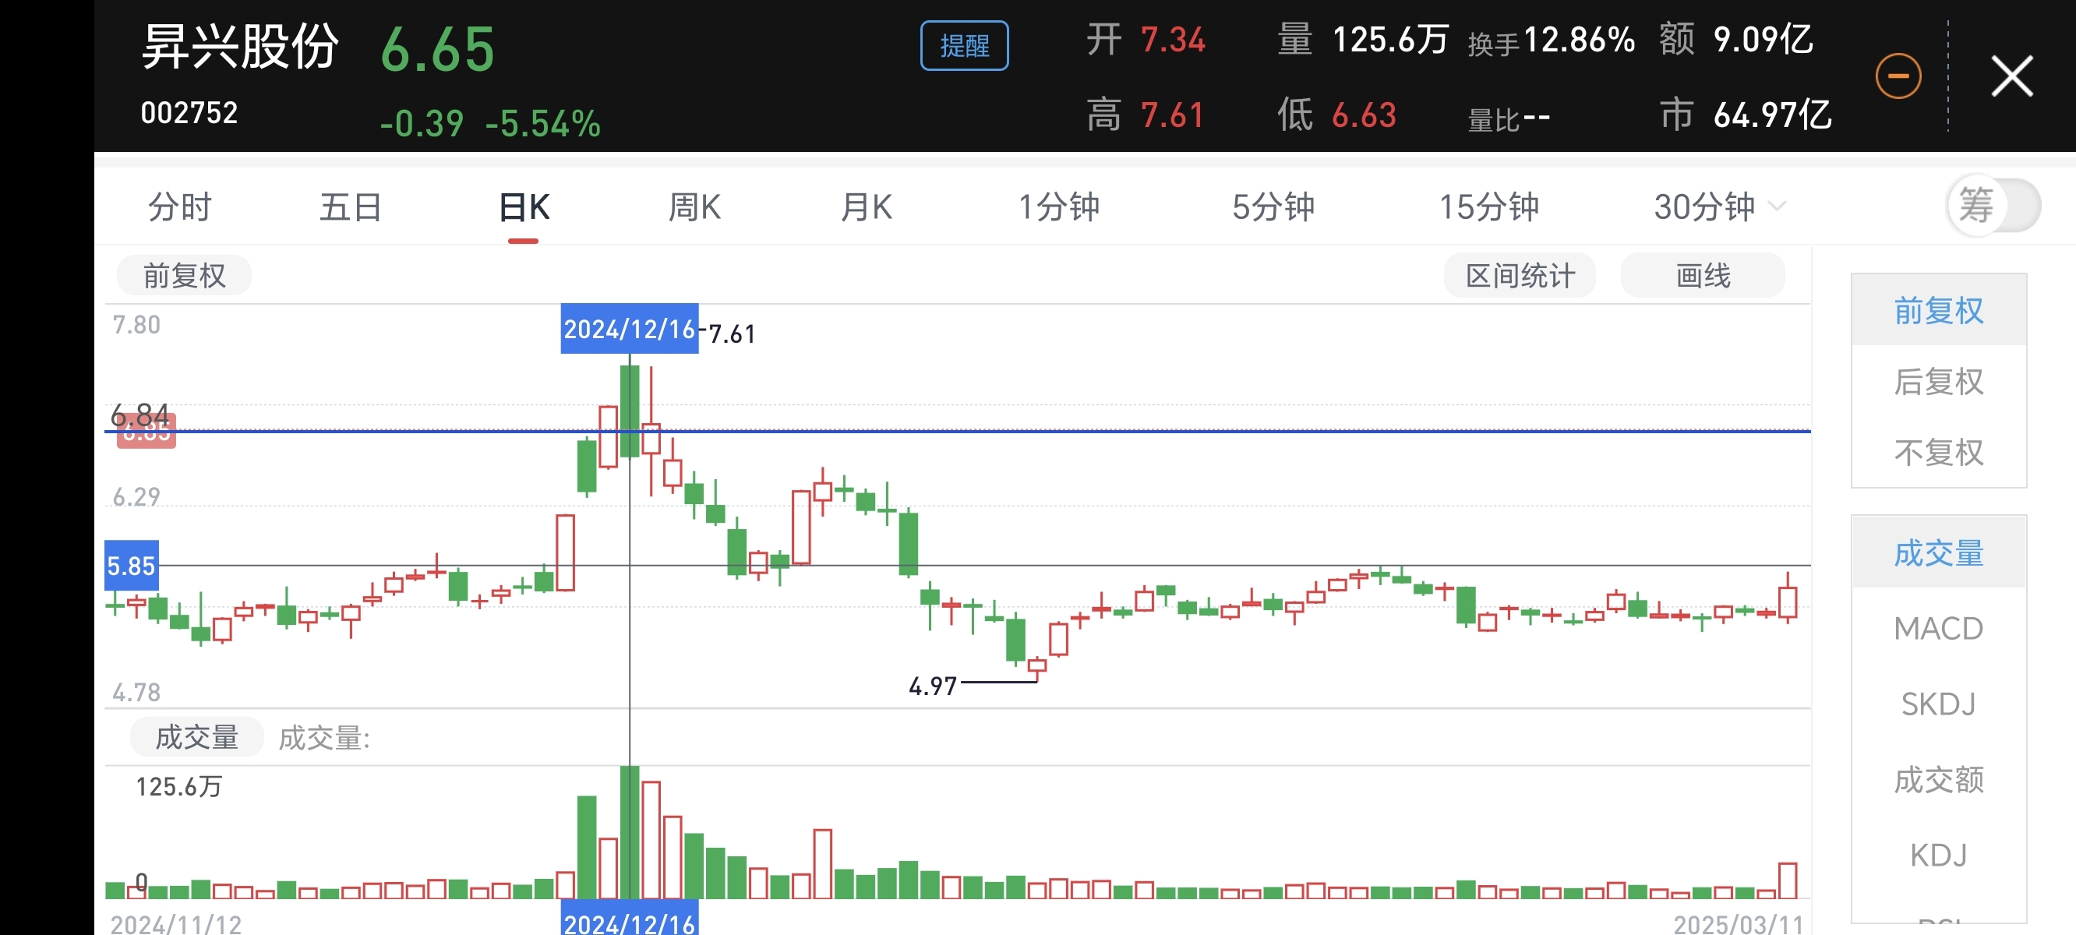Select 不复权 in the right panel

pyautogui.click(x=1938, y=452)
